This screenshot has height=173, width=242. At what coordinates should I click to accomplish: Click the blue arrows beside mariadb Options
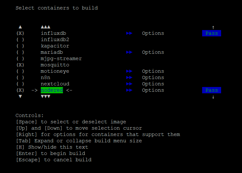point(129,52)
